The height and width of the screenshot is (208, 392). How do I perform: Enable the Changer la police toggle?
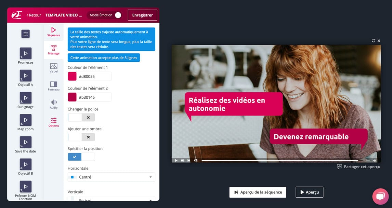tap(81, 118)
